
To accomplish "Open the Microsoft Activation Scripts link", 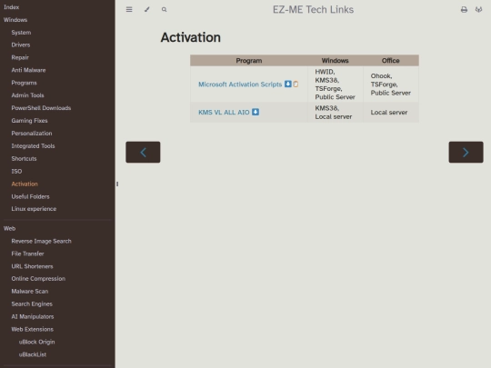I will pos(240,85).
